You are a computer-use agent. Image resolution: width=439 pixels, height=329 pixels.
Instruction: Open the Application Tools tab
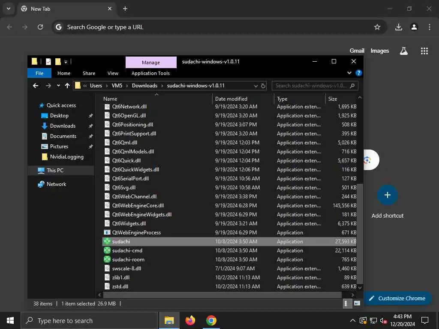click(150, 73)
